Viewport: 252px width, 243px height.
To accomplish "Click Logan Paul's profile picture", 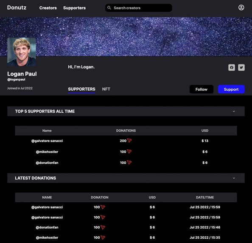I will (x=22, y=52).
